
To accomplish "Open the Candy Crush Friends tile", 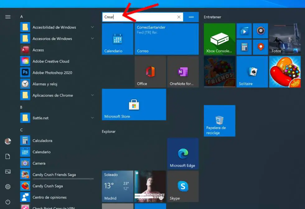I will coord(220,72).
